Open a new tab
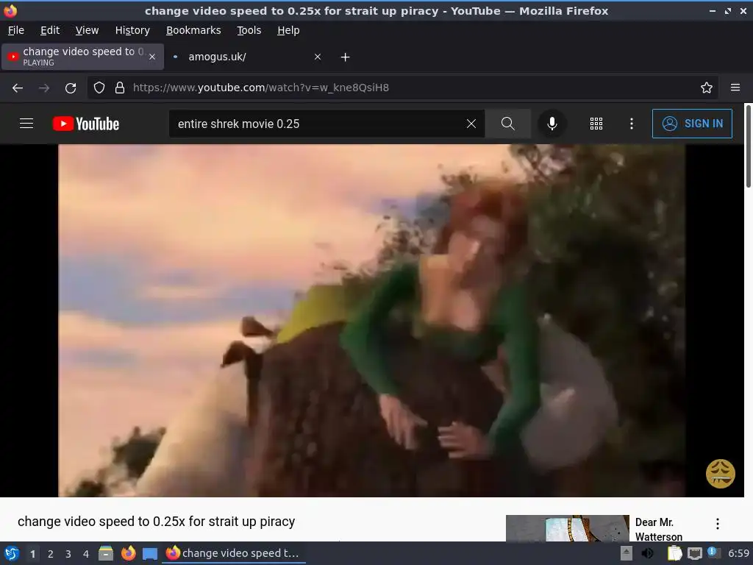 (x=346, y=57)
